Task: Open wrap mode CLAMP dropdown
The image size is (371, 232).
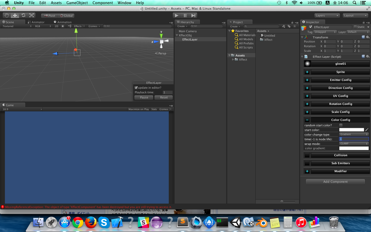Action: pos(354,144)
